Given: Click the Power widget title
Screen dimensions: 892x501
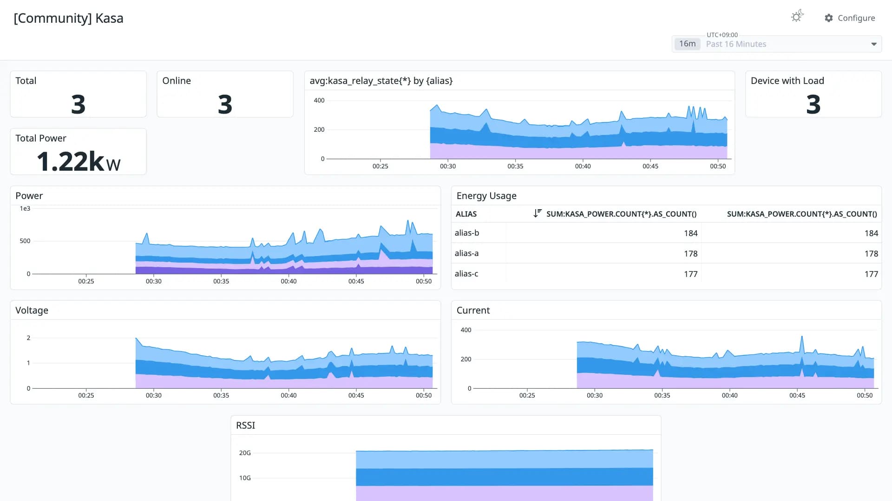Looking at the screenshot, I should click(x=29, y=196).
